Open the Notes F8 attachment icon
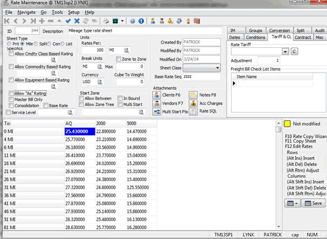This screenshot has height=239, width=327. (193, 94)
